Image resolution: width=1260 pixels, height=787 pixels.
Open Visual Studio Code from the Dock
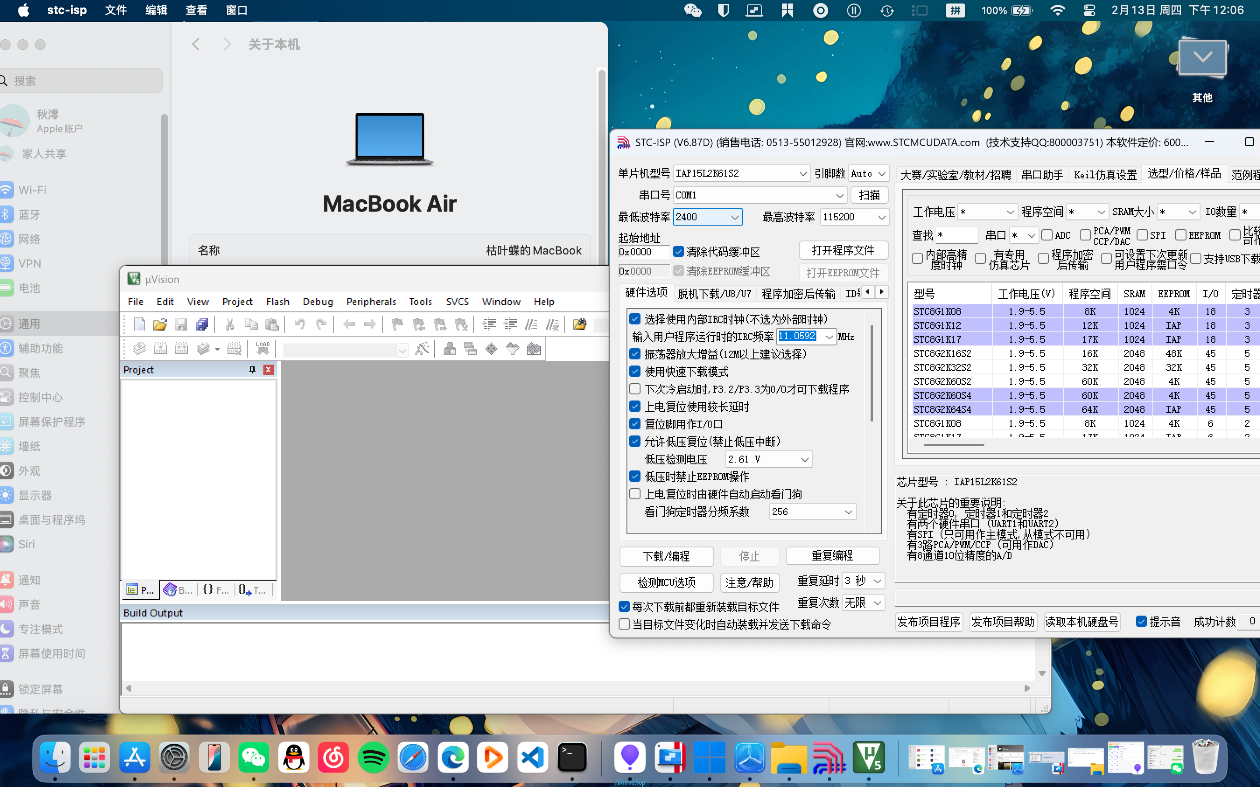click(532, 757)
